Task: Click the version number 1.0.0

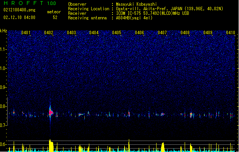Action: tap(52, 3)
